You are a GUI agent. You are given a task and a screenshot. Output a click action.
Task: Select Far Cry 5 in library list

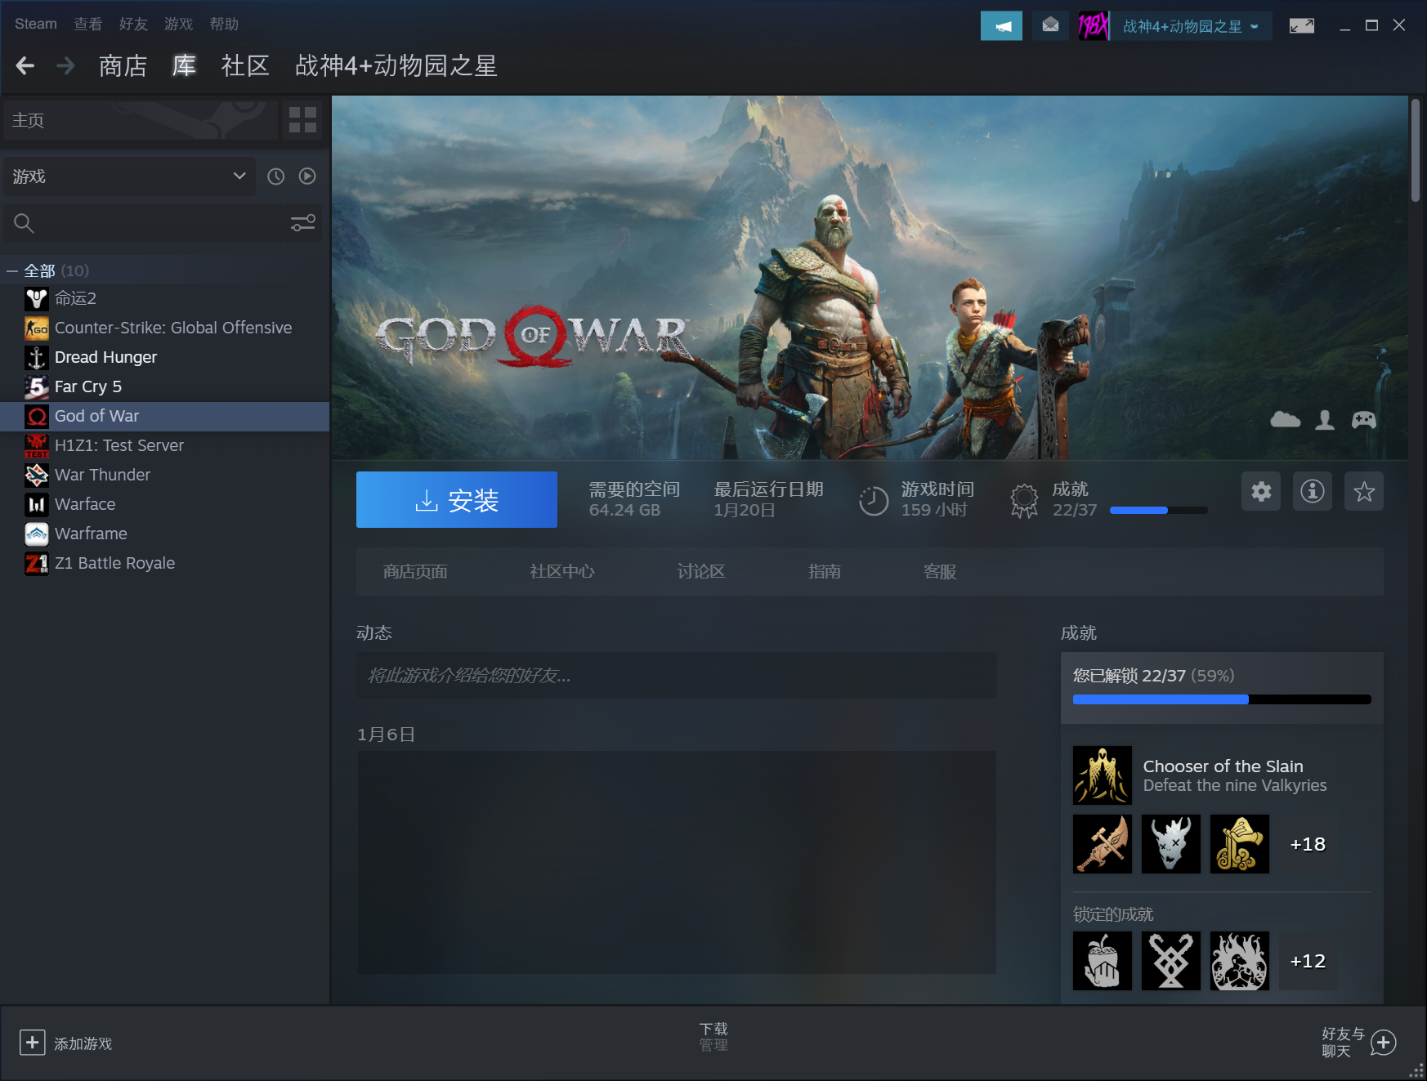[88, 386]
